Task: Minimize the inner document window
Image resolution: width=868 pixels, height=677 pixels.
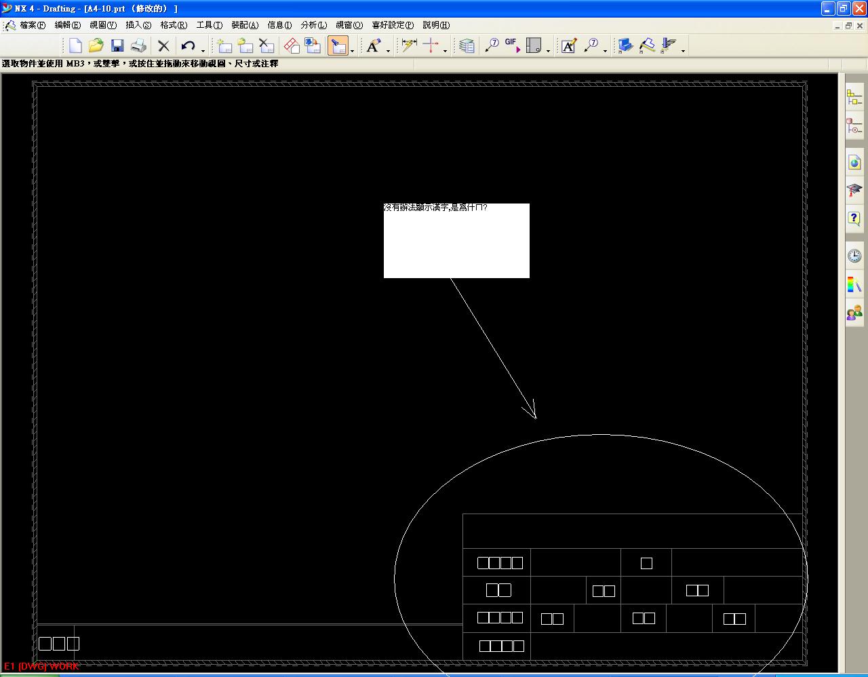Action: (837, 26)
